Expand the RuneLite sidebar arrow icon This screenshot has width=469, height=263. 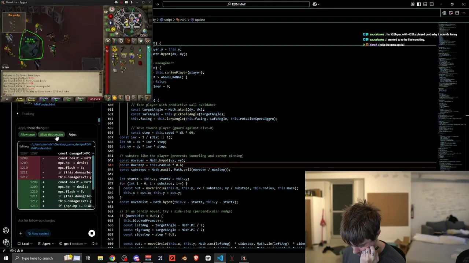(131, 3)
